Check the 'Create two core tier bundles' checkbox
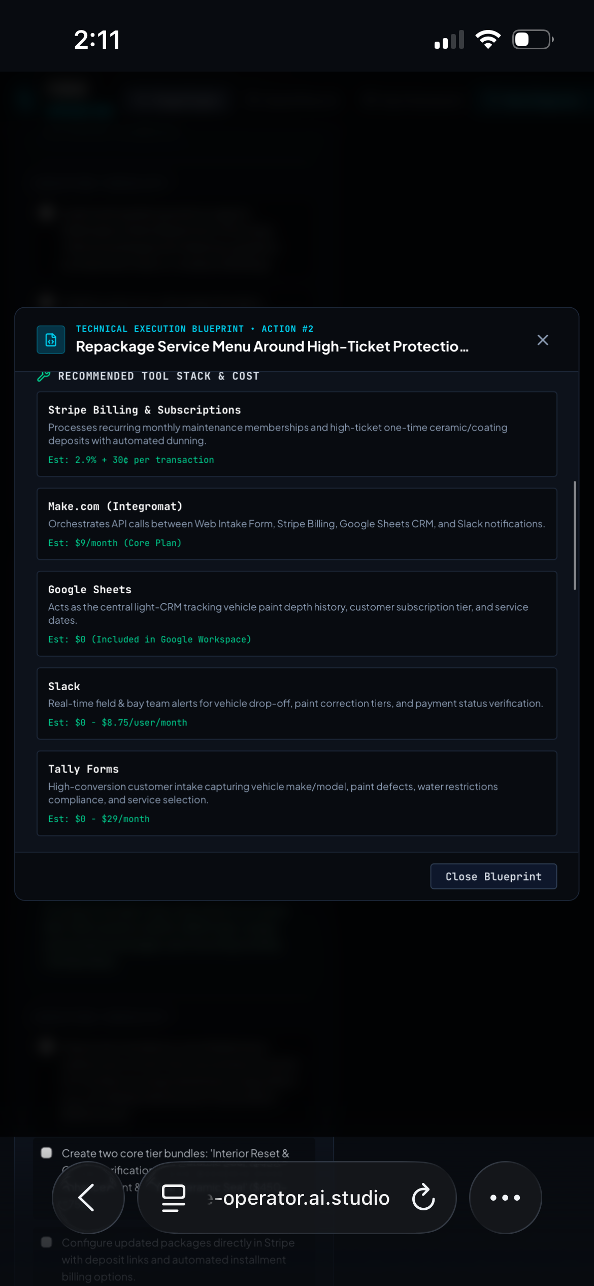594x1286 pixels. coord(47,1152)
